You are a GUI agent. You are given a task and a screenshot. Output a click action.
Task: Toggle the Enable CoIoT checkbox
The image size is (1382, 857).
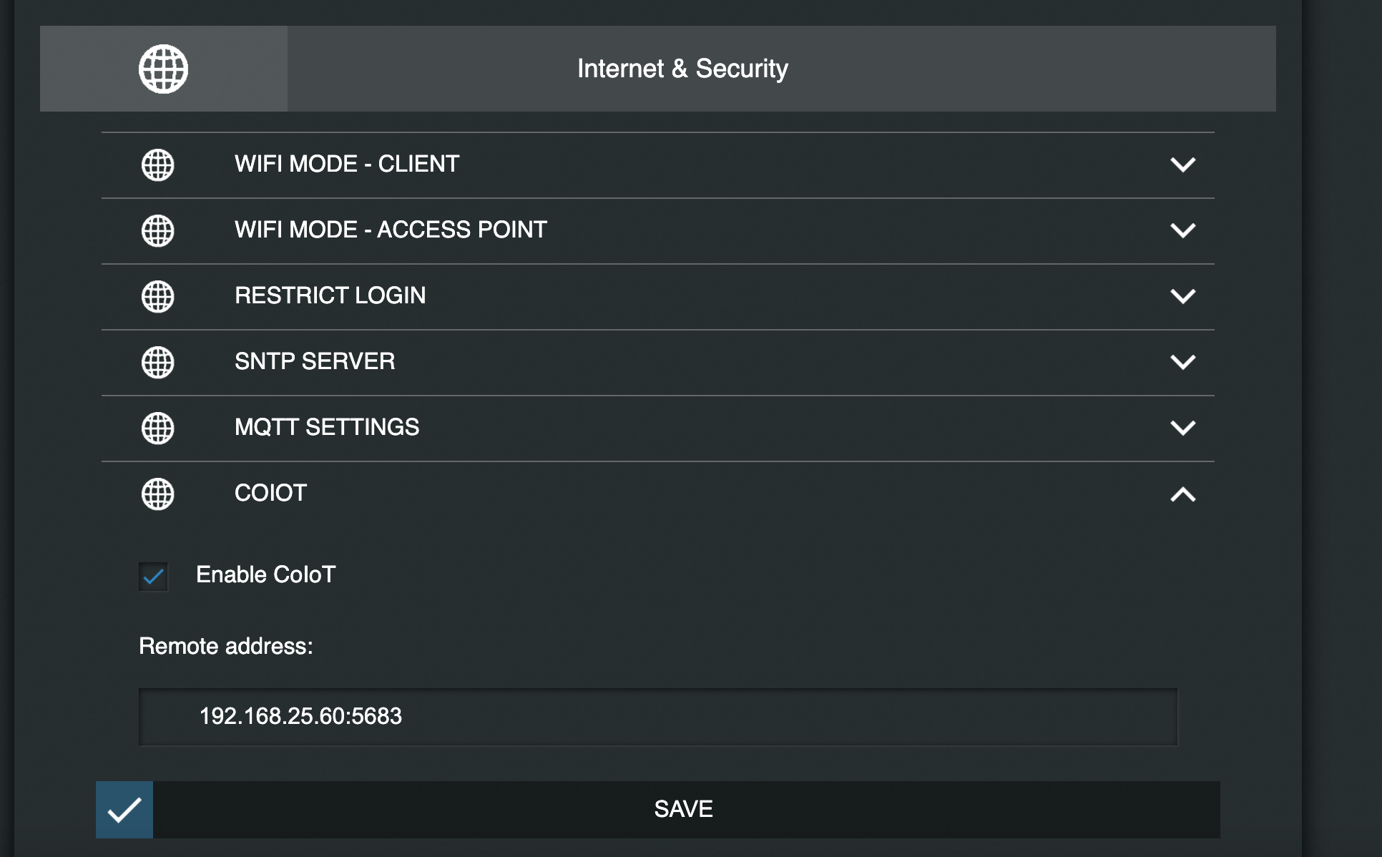click(153, 576)
